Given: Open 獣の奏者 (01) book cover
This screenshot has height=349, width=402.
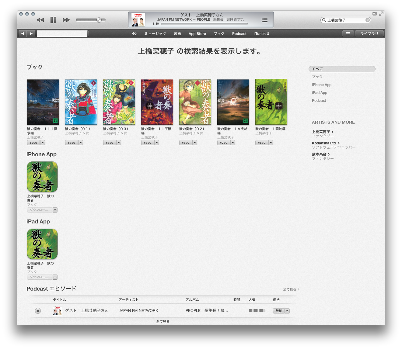Looking at the screenshot, I should point(81,102).
